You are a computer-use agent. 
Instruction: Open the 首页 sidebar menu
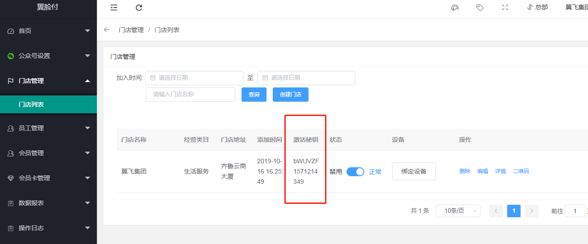coord(48,31)
